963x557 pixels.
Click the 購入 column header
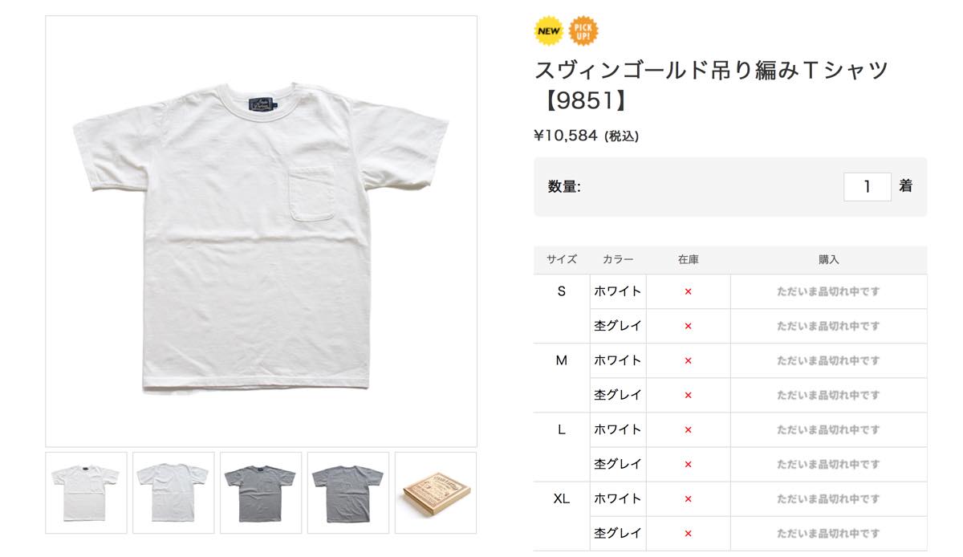point(829,260)
